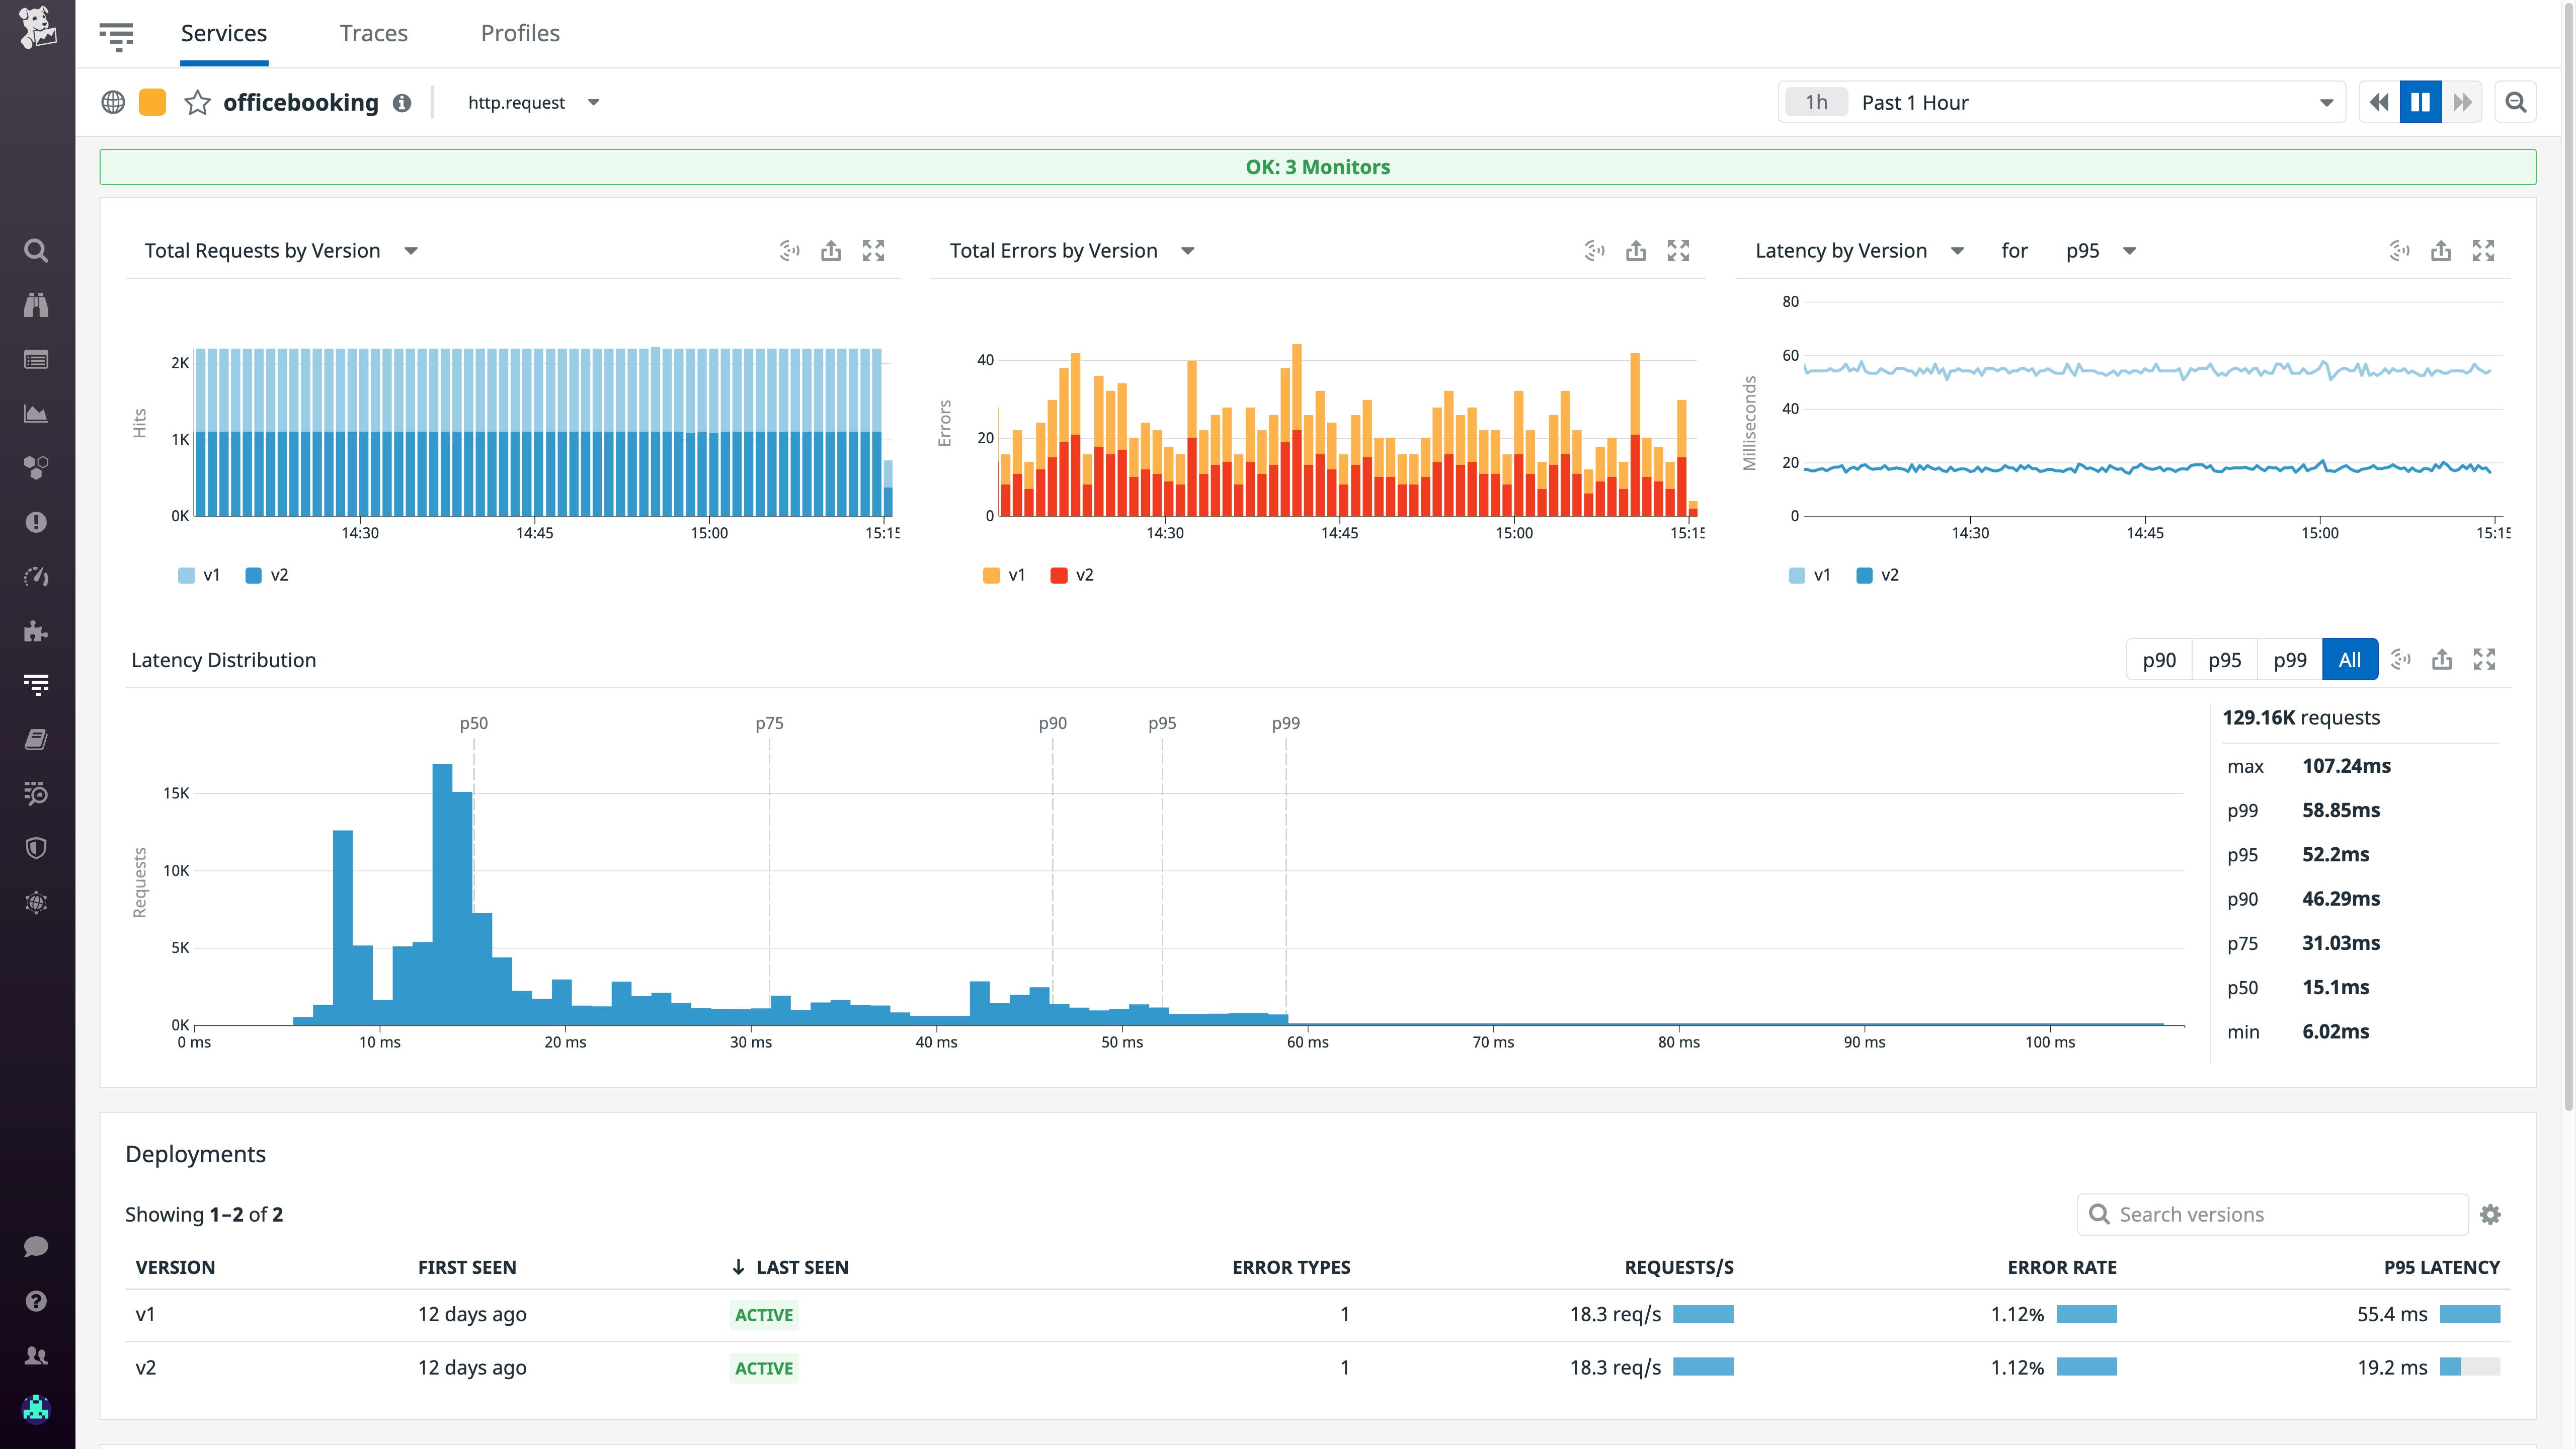Open global search from the left sidebar
This screenshot has height=1449, width=2576.
click(36, 250)
